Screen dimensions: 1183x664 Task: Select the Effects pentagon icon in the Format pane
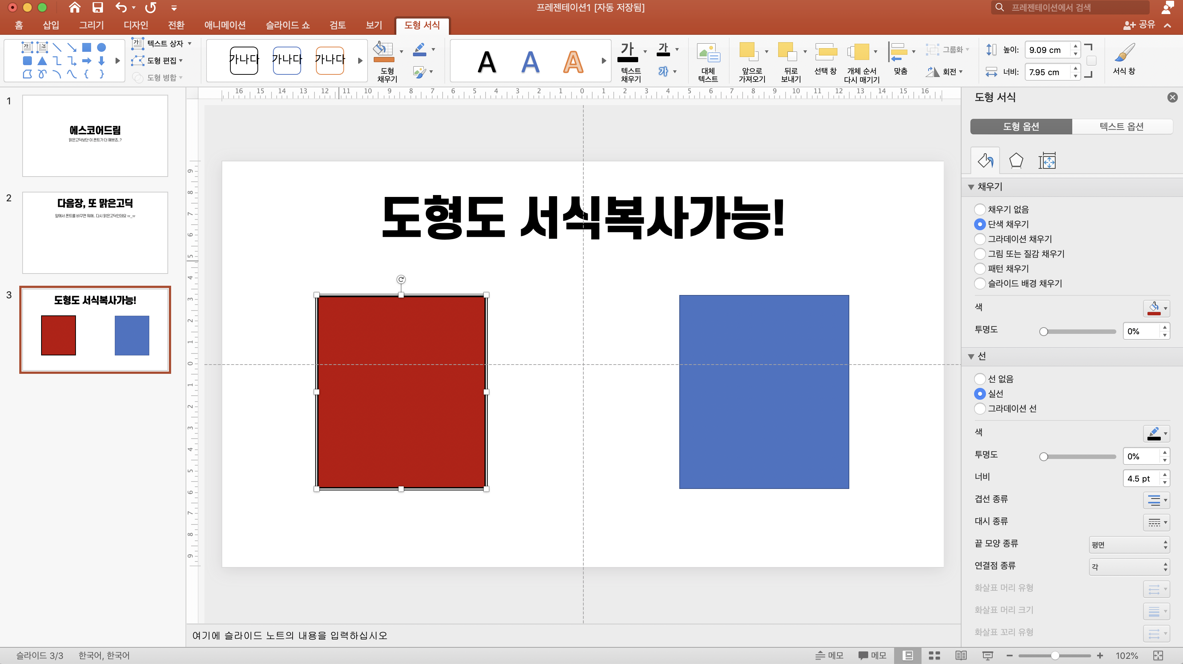(x=1016, y=161)
